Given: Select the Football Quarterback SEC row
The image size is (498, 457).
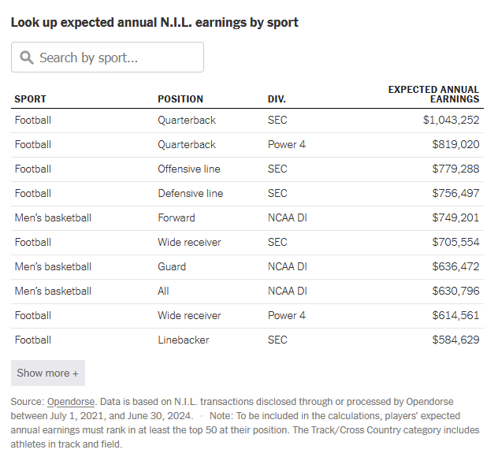Looking at the screenshot, I should point(247,121).
